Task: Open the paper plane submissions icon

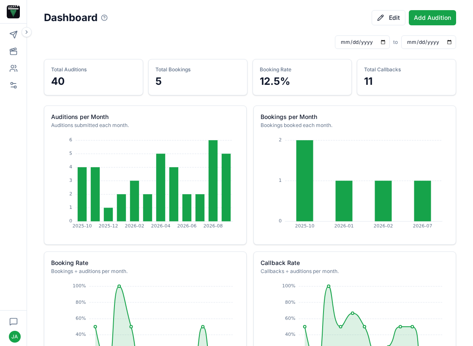Action: (x=13, y=34)
